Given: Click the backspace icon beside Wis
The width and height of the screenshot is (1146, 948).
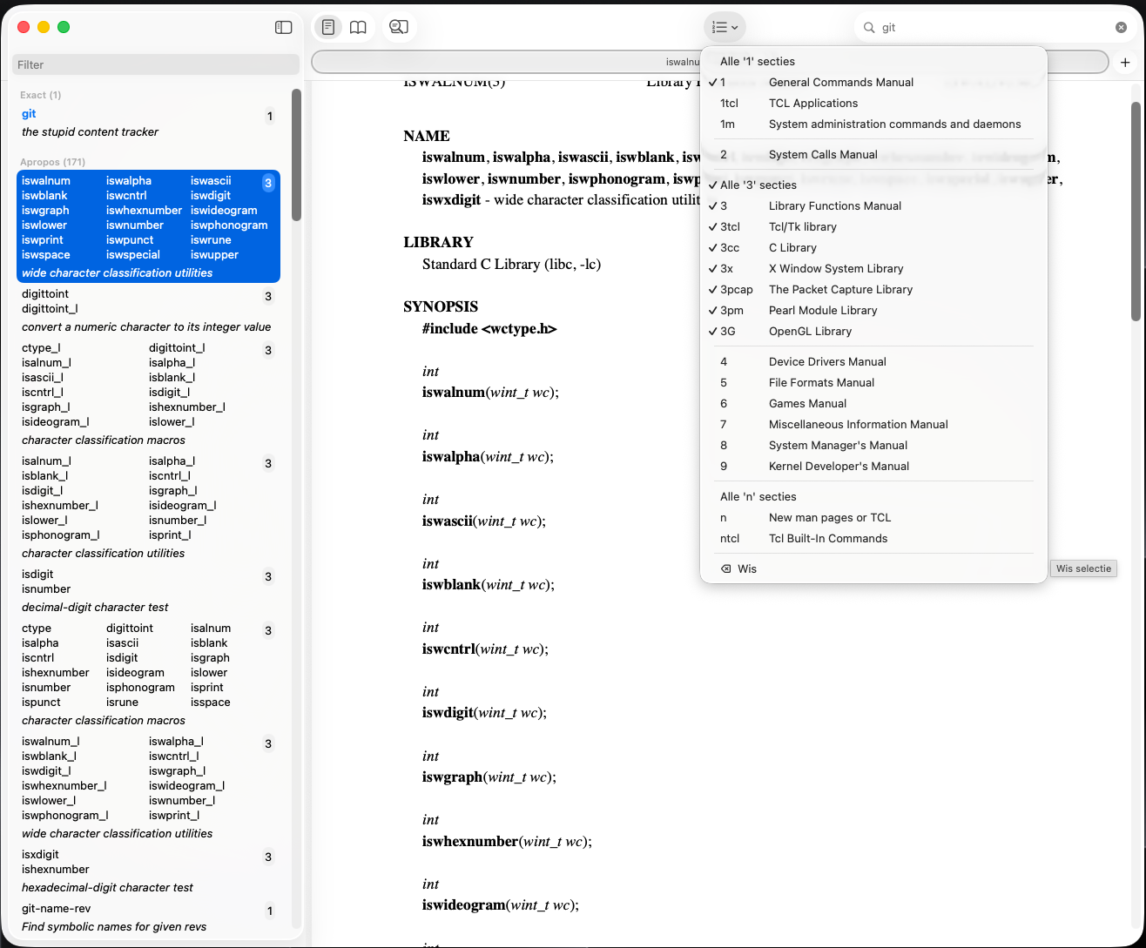Looking at the screenshot, I should pos(725,569).
